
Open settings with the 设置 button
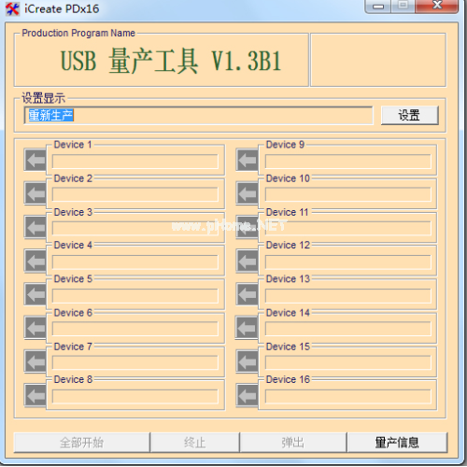pos(410,115)
